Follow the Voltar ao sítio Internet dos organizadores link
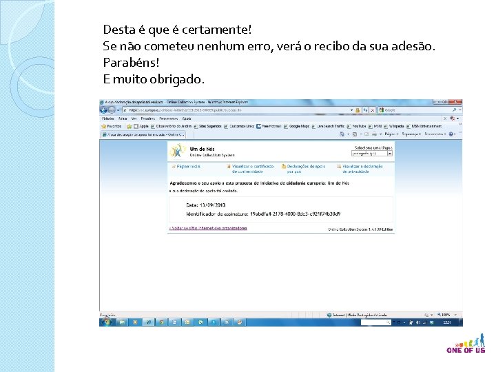This screenshot has width=496, height=372. (x=208, y=228)
